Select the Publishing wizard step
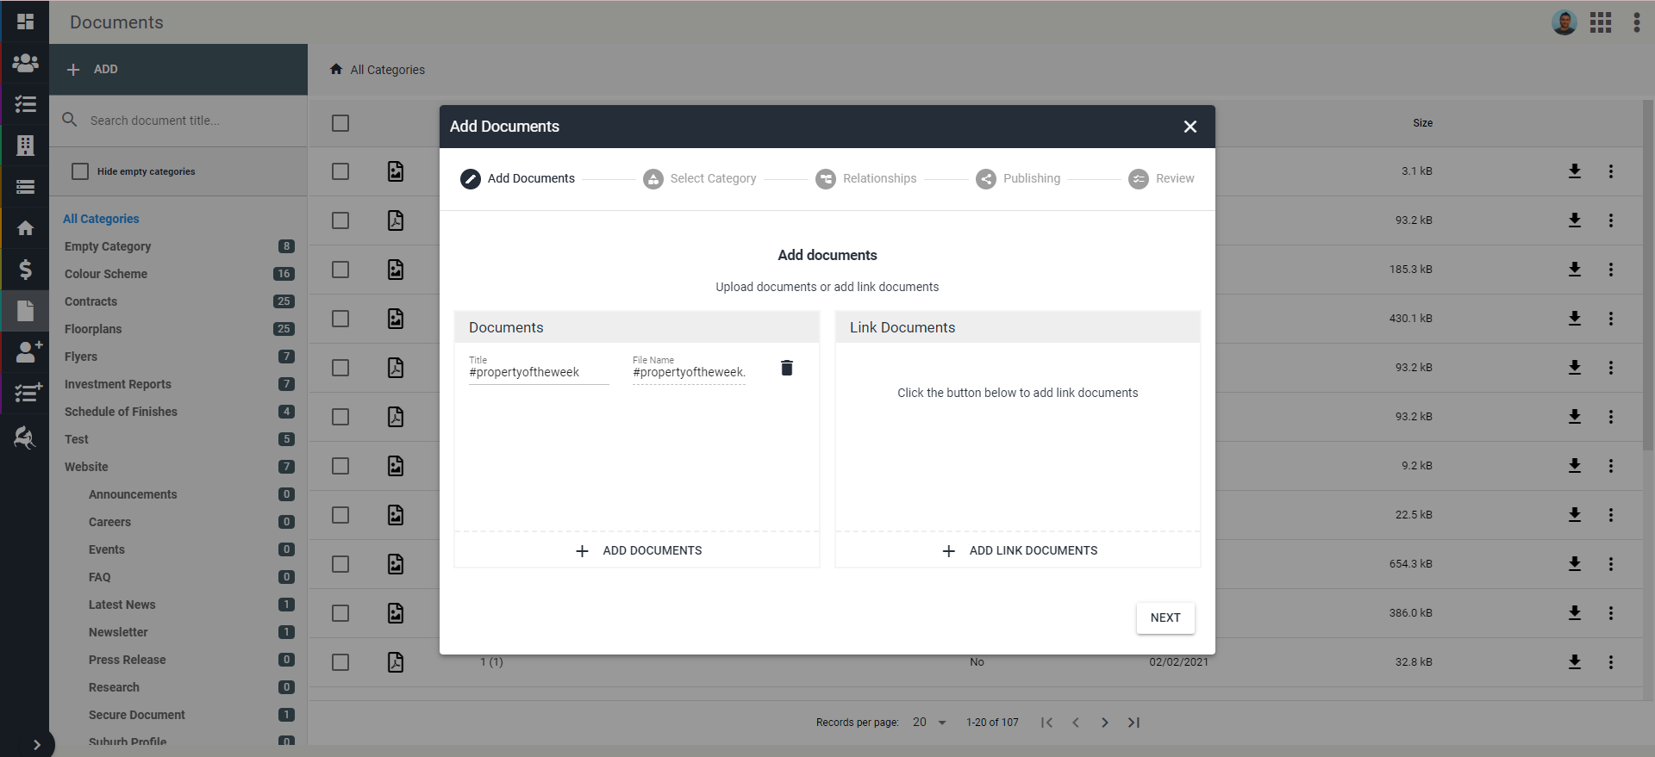 1017,178
